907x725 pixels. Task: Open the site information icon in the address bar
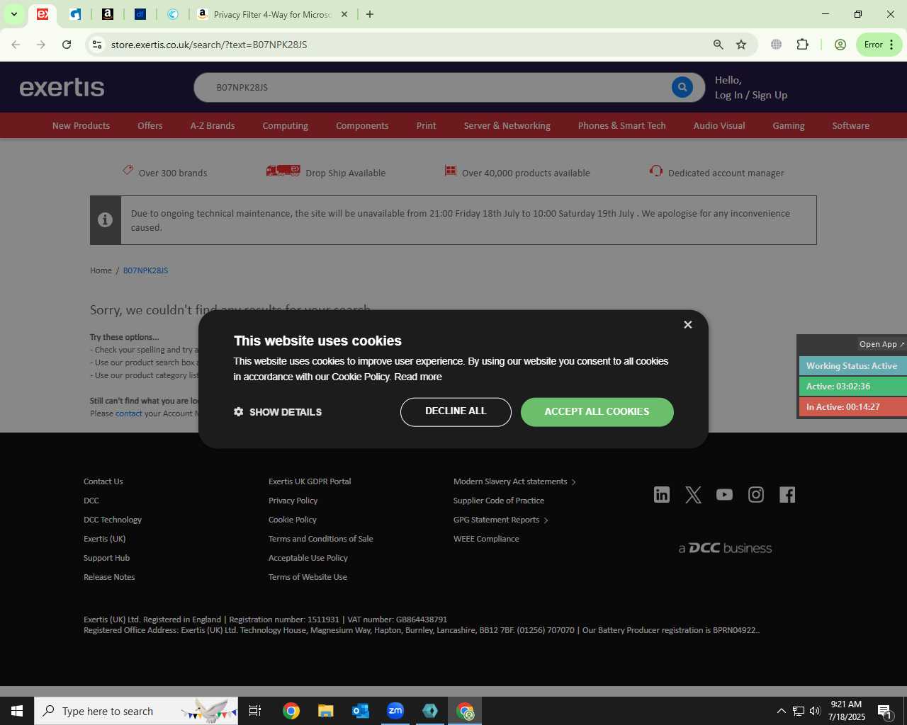97,45
